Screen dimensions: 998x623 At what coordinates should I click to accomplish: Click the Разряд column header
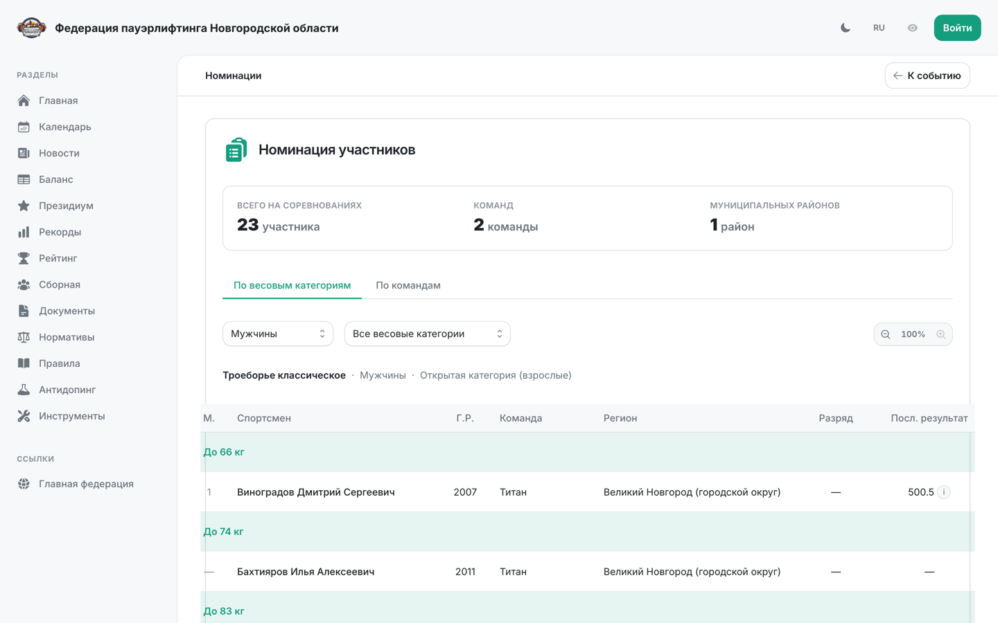click(x=836, y=418)
